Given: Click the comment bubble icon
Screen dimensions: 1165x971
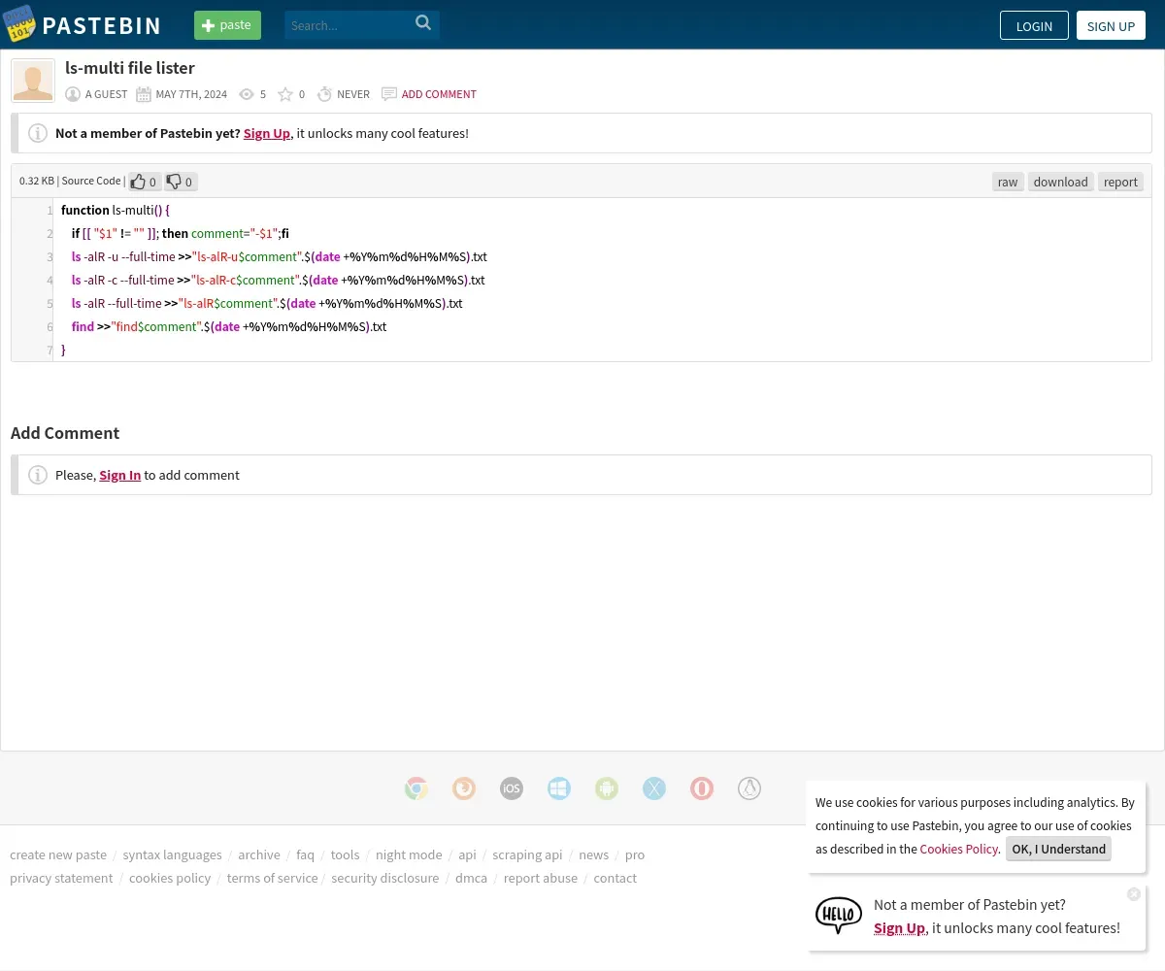Looking at the screenshot, I should click(389, 94).
